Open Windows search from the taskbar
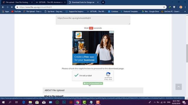The height and width of the screenshot is (105, 188). pos(10,102)
